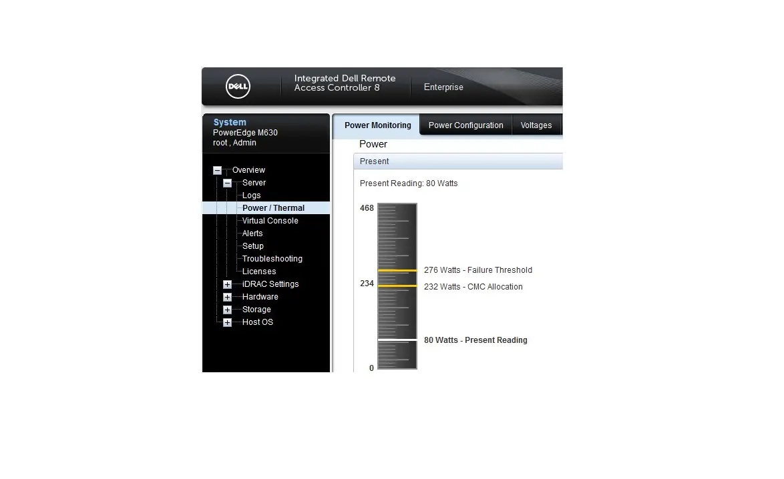Expand the Storage tree branch
This screenshot has height=479, width=784.
click(x=227, y=309)
